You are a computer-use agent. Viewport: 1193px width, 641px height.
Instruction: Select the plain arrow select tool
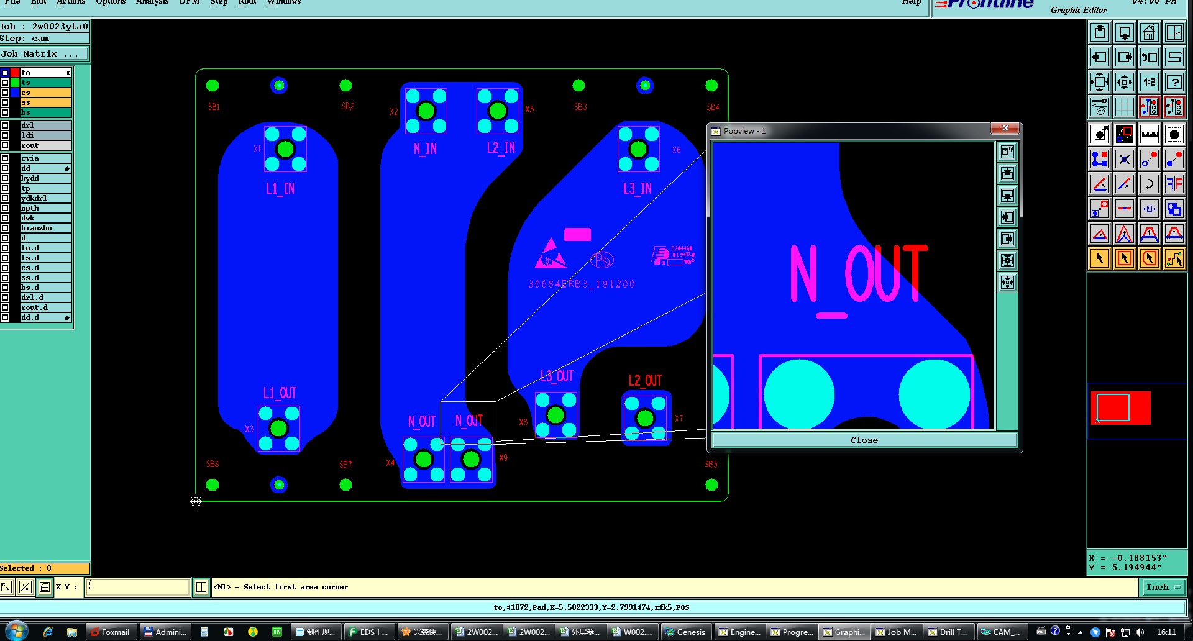coord(1100,258)
